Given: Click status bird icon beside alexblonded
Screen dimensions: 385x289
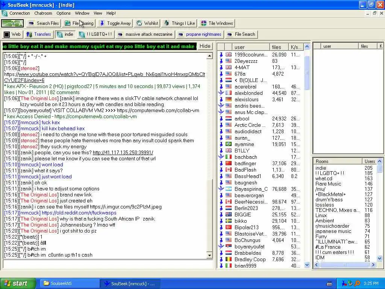Looking at the screenshot, I should pyautogui.click(x=221, y=93).
